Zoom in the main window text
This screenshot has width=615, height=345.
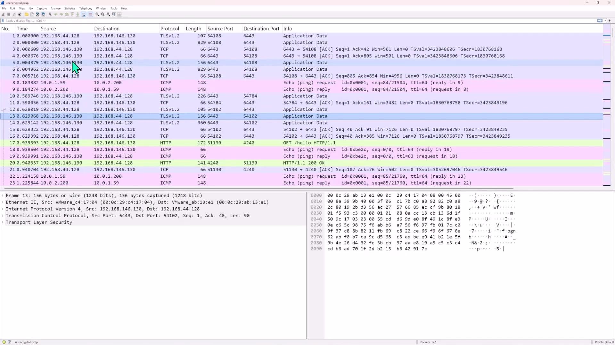click(x=97, y=14)
